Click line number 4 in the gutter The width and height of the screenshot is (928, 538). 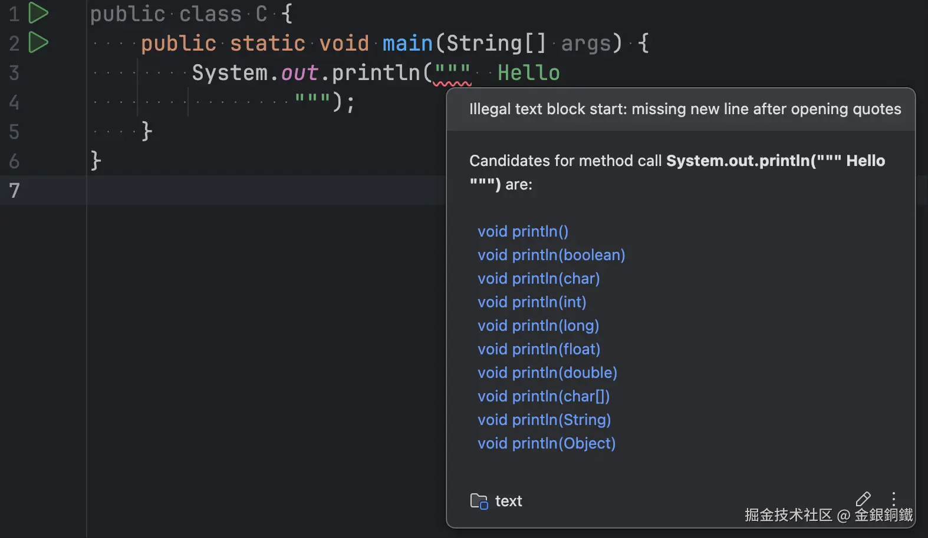[x=15, y=102]
